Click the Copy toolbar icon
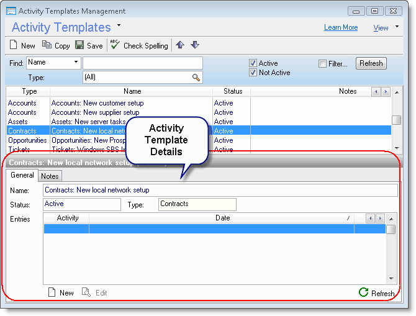The image size is (416, 316). pos(47,45)
